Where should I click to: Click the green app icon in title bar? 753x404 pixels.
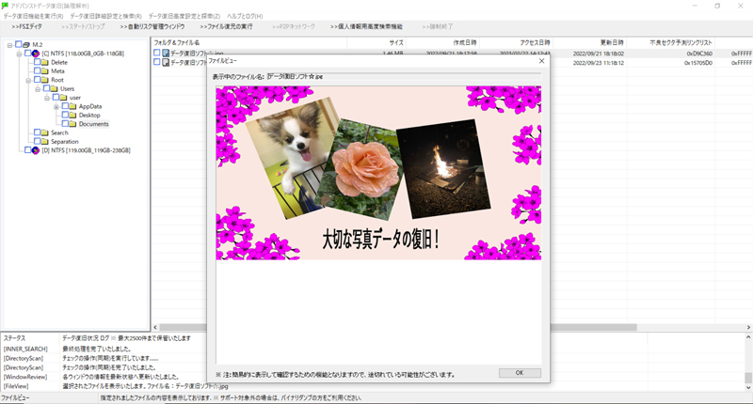(5, 6)
